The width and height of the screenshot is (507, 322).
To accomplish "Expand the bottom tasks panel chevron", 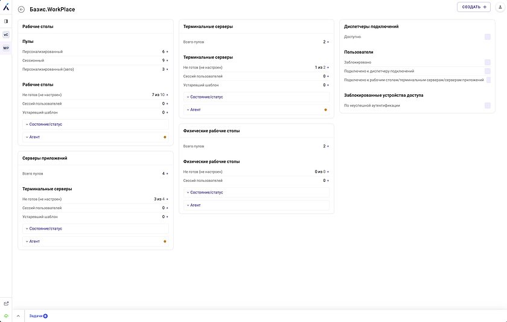I will tap(18, 316).
